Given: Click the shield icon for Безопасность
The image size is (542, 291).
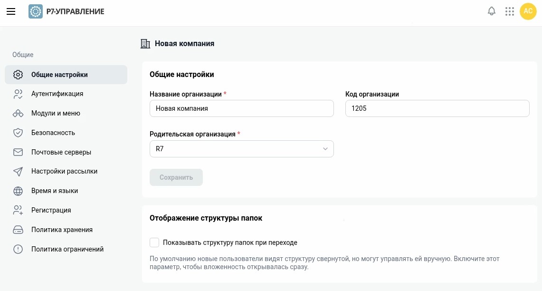Looking at the screenshot, I should 18,133.
